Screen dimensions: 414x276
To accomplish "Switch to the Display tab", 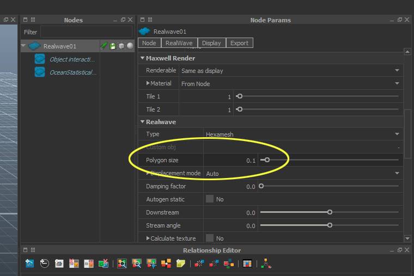I will coord(211,43).
